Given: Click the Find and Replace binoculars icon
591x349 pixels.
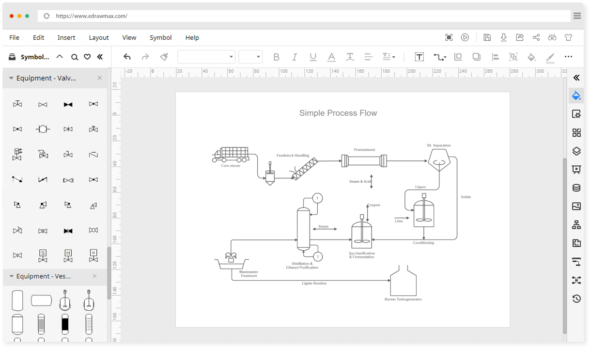Looking at the screenshot, I should [x=552, y=37].
